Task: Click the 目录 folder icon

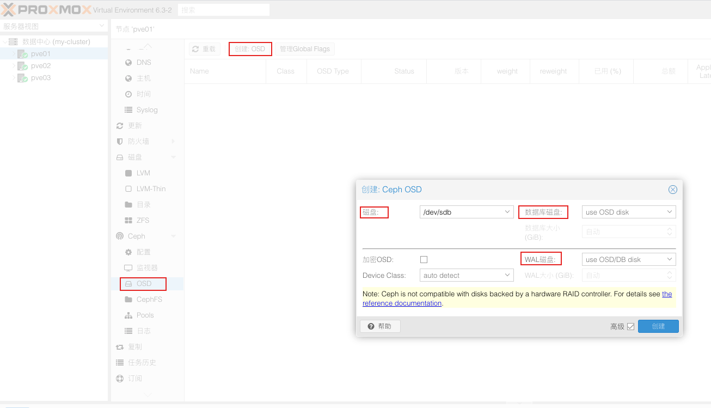Action: 128,205
